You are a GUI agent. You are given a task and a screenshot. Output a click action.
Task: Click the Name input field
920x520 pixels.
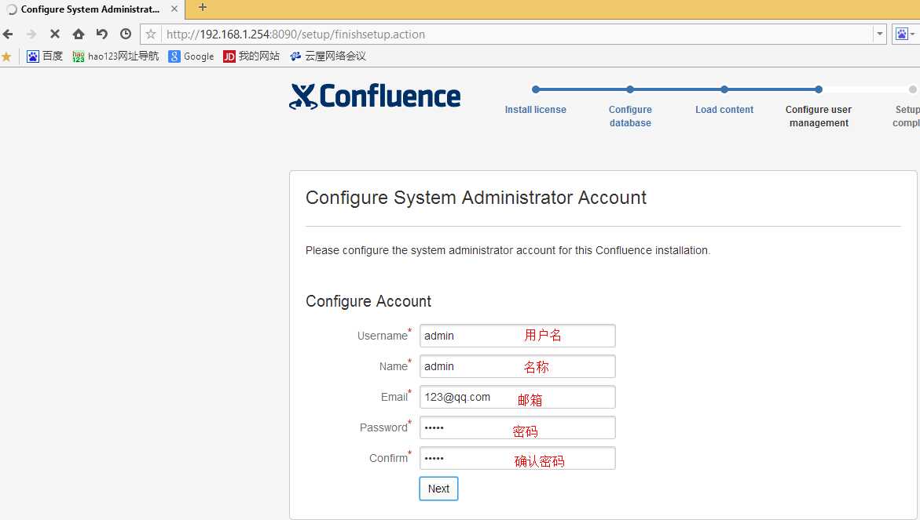click(518, 366)
